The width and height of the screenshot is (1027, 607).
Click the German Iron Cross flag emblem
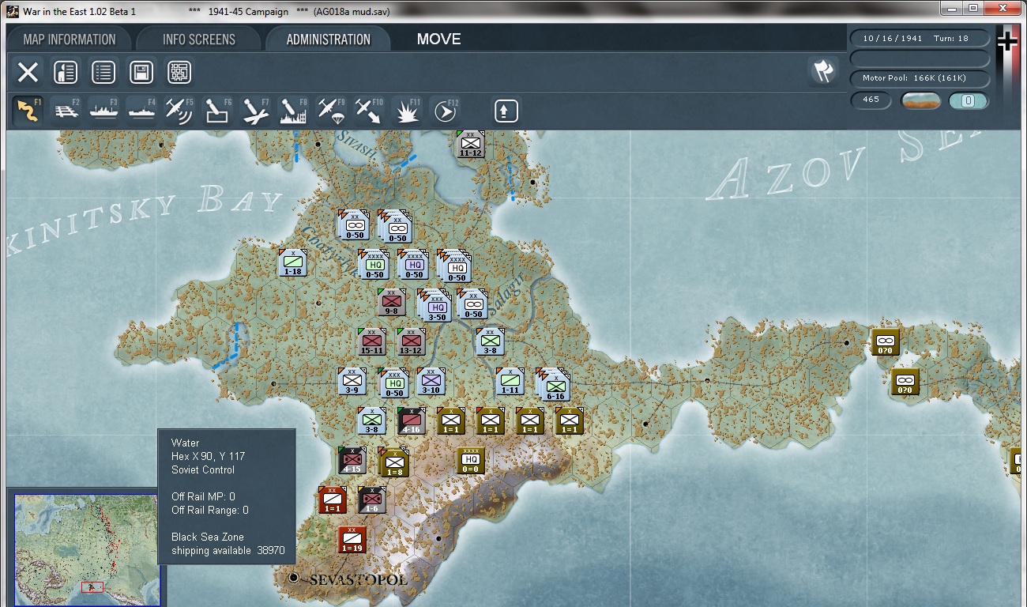pyautogui.click(x=1007, y=41)
